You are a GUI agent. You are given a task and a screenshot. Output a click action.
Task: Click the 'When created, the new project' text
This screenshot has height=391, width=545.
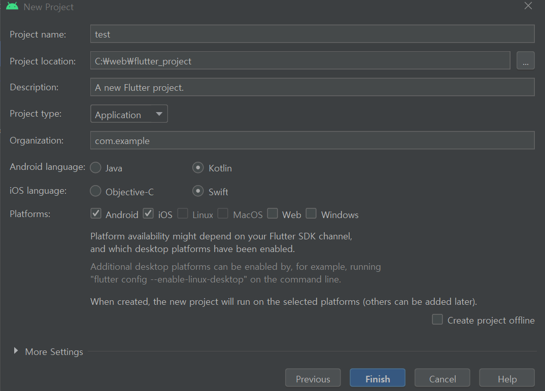pyautogui.click(x=284, y=301)
